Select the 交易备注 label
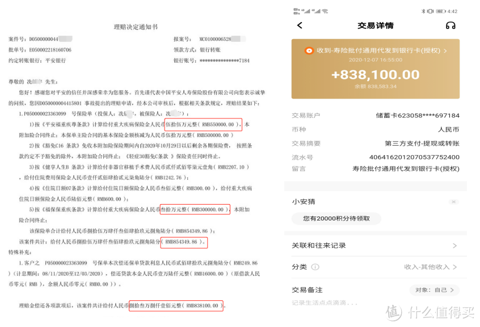This screenshot has height=327, width=480. coord(307,290)
